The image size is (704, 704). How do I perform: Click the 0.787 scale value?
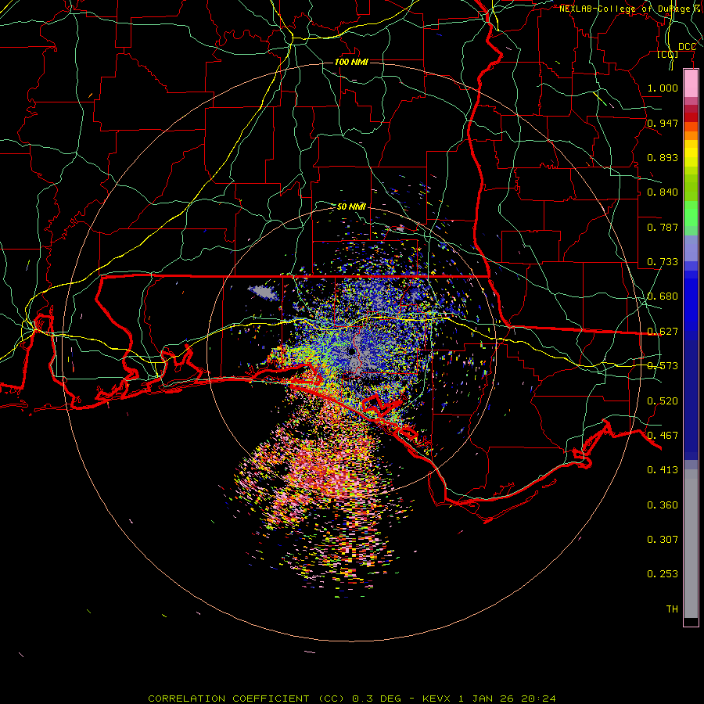[663, 227]
